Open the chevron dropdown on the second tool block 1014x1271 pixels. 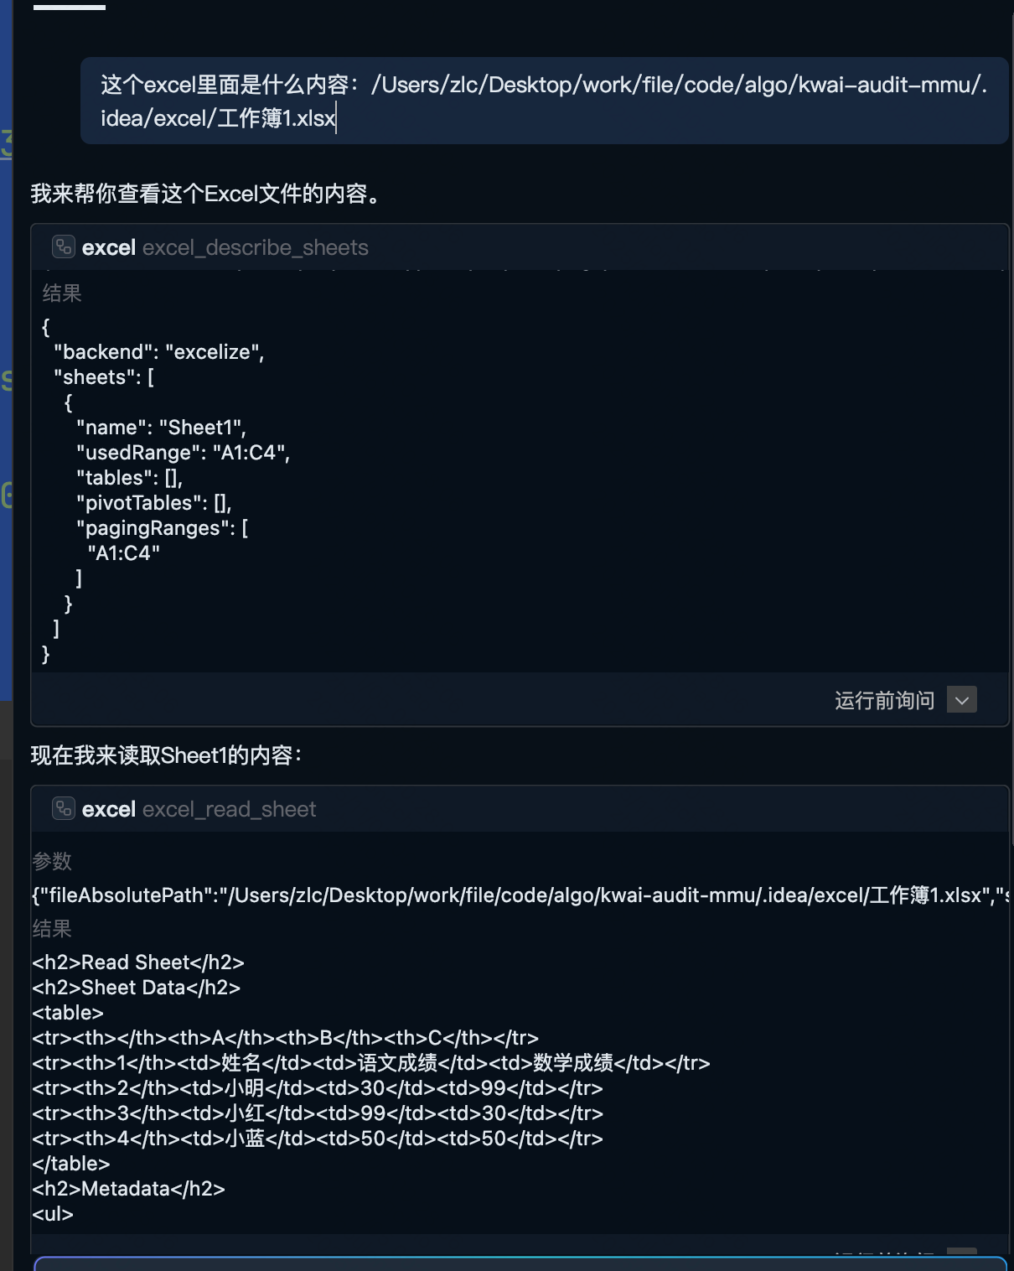962,1252
